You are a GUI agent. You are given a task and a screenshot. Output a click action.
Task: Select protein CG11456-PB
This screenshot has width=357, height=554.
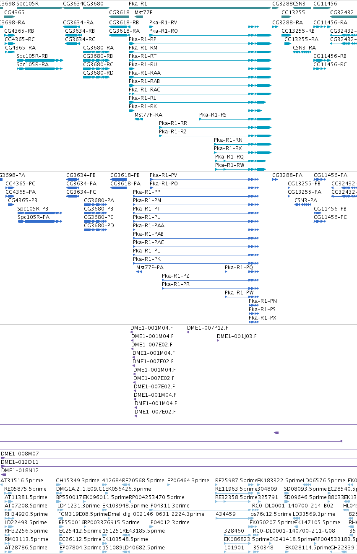(x=331, y=208)
